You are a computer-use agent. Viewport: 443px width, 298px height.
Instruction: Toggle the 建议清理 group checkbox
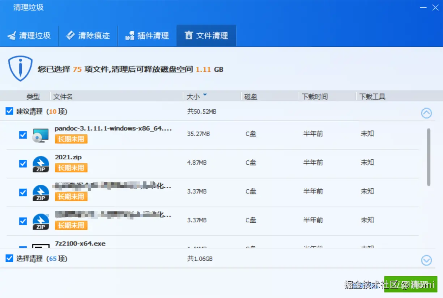click(x=9, y=111)
